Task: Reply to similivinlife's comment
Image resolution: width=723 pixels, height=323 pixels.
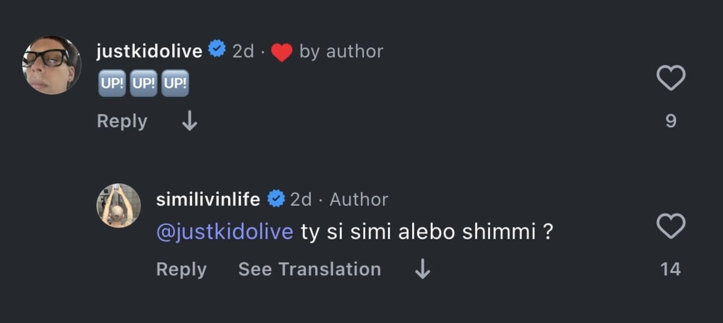Action: pos(181,269)
